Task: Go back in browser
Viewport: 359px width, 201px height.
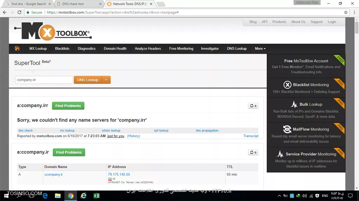Action: click(5, 12)
